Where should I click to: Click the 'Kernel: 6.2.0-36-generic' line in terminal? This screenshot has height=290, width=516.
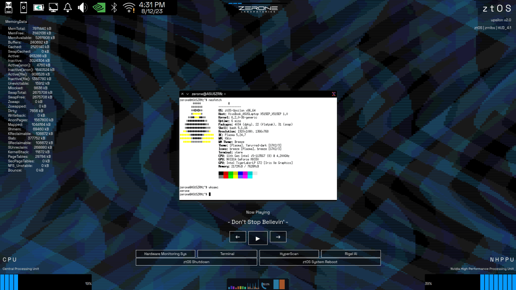(238, 117)
